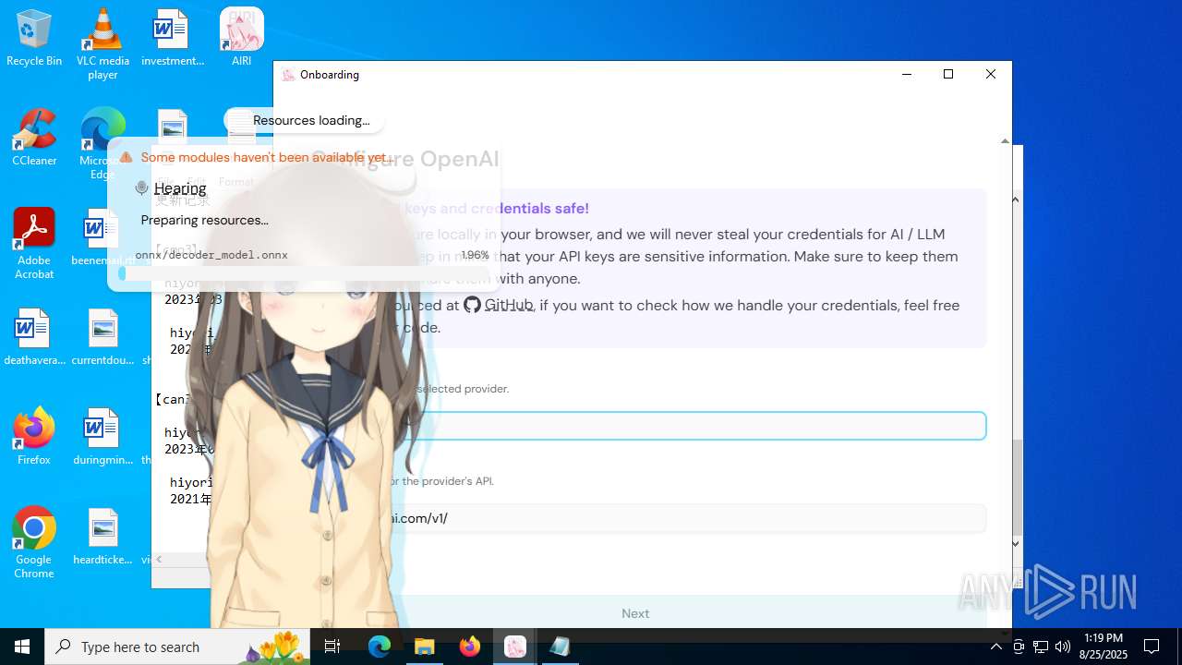The width and height of the screenshot is (1182, 665).
Task: Open the Windows notification center
Action: 1152,647
